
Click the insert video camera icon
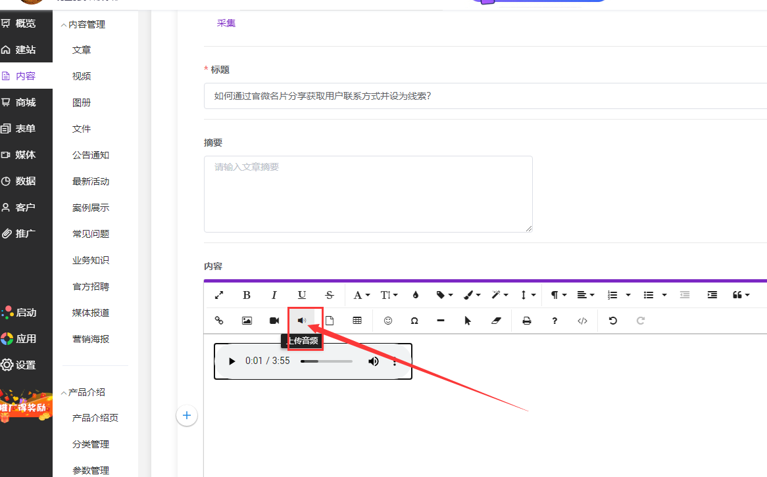[x=274, y=321]
